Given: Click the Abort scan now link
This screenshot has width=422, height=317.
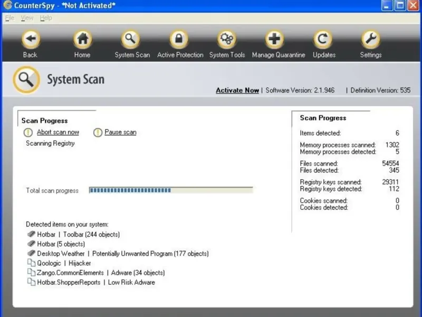Looking at the screenshot, I should [x=58, y=132].
